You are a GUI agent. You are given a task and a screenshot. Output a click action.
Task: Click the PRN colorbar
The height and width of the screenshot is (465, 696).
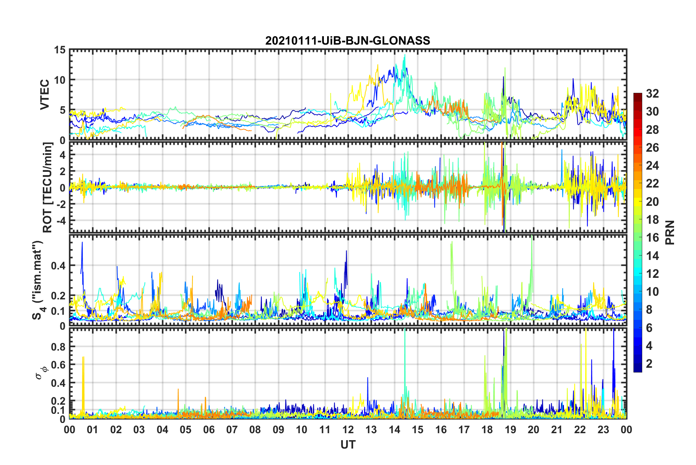[x=637, y=232]
